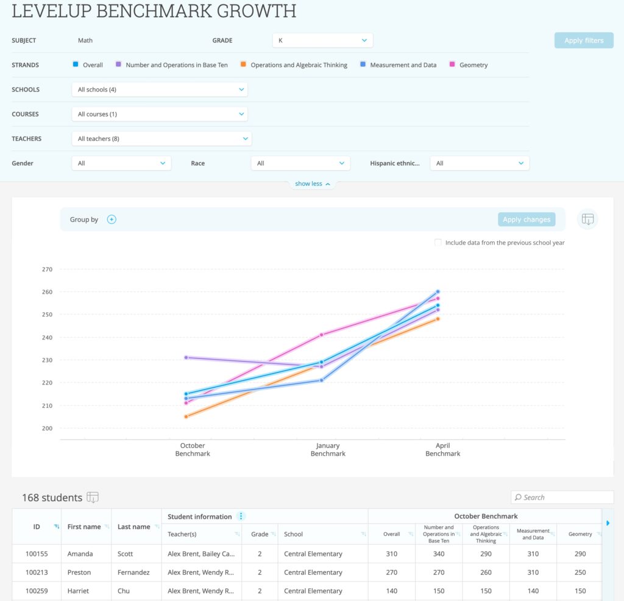
Task: Download chart data using the export icon
Action: tap(587, 219)
